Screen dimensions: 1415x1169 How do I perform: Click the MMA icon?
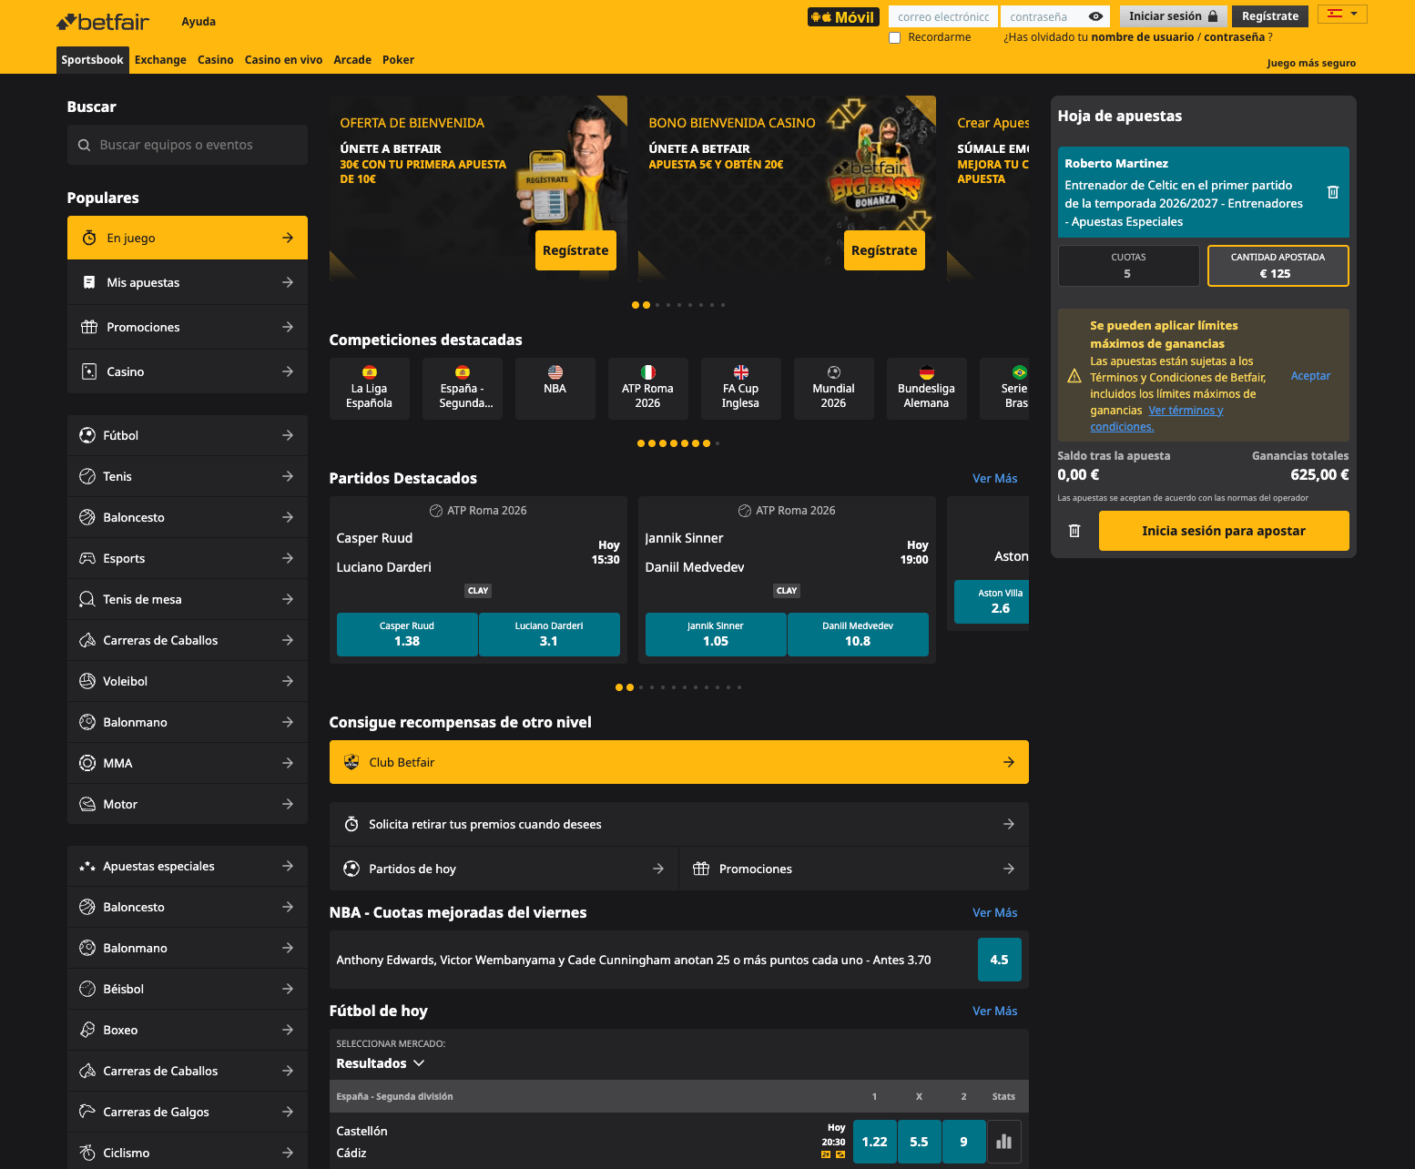point(87,763)
